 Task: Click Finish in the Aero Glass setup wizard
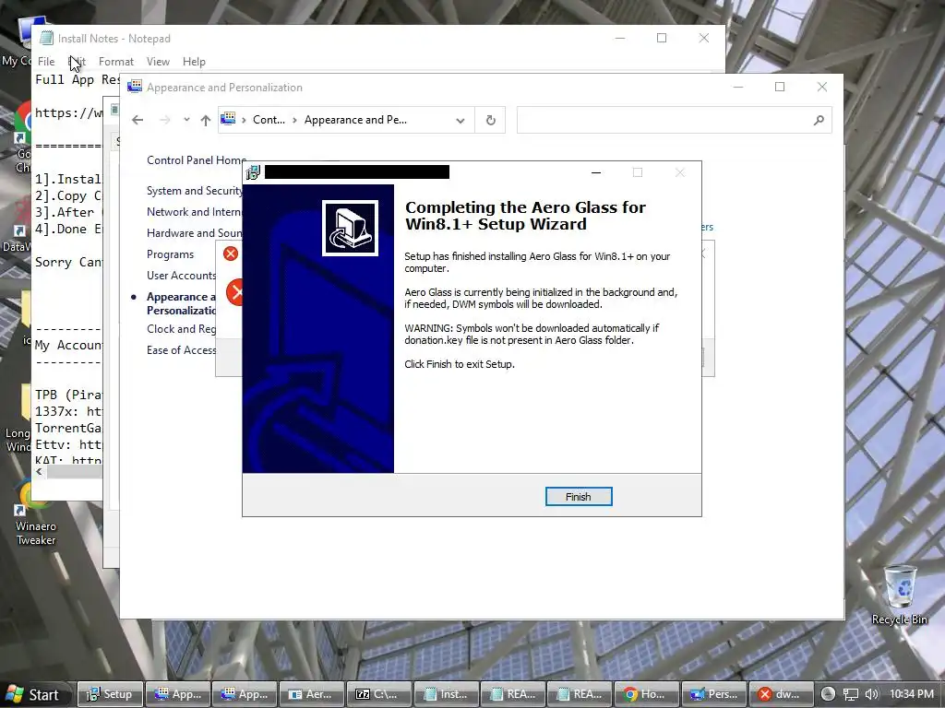tap(579, 497)
